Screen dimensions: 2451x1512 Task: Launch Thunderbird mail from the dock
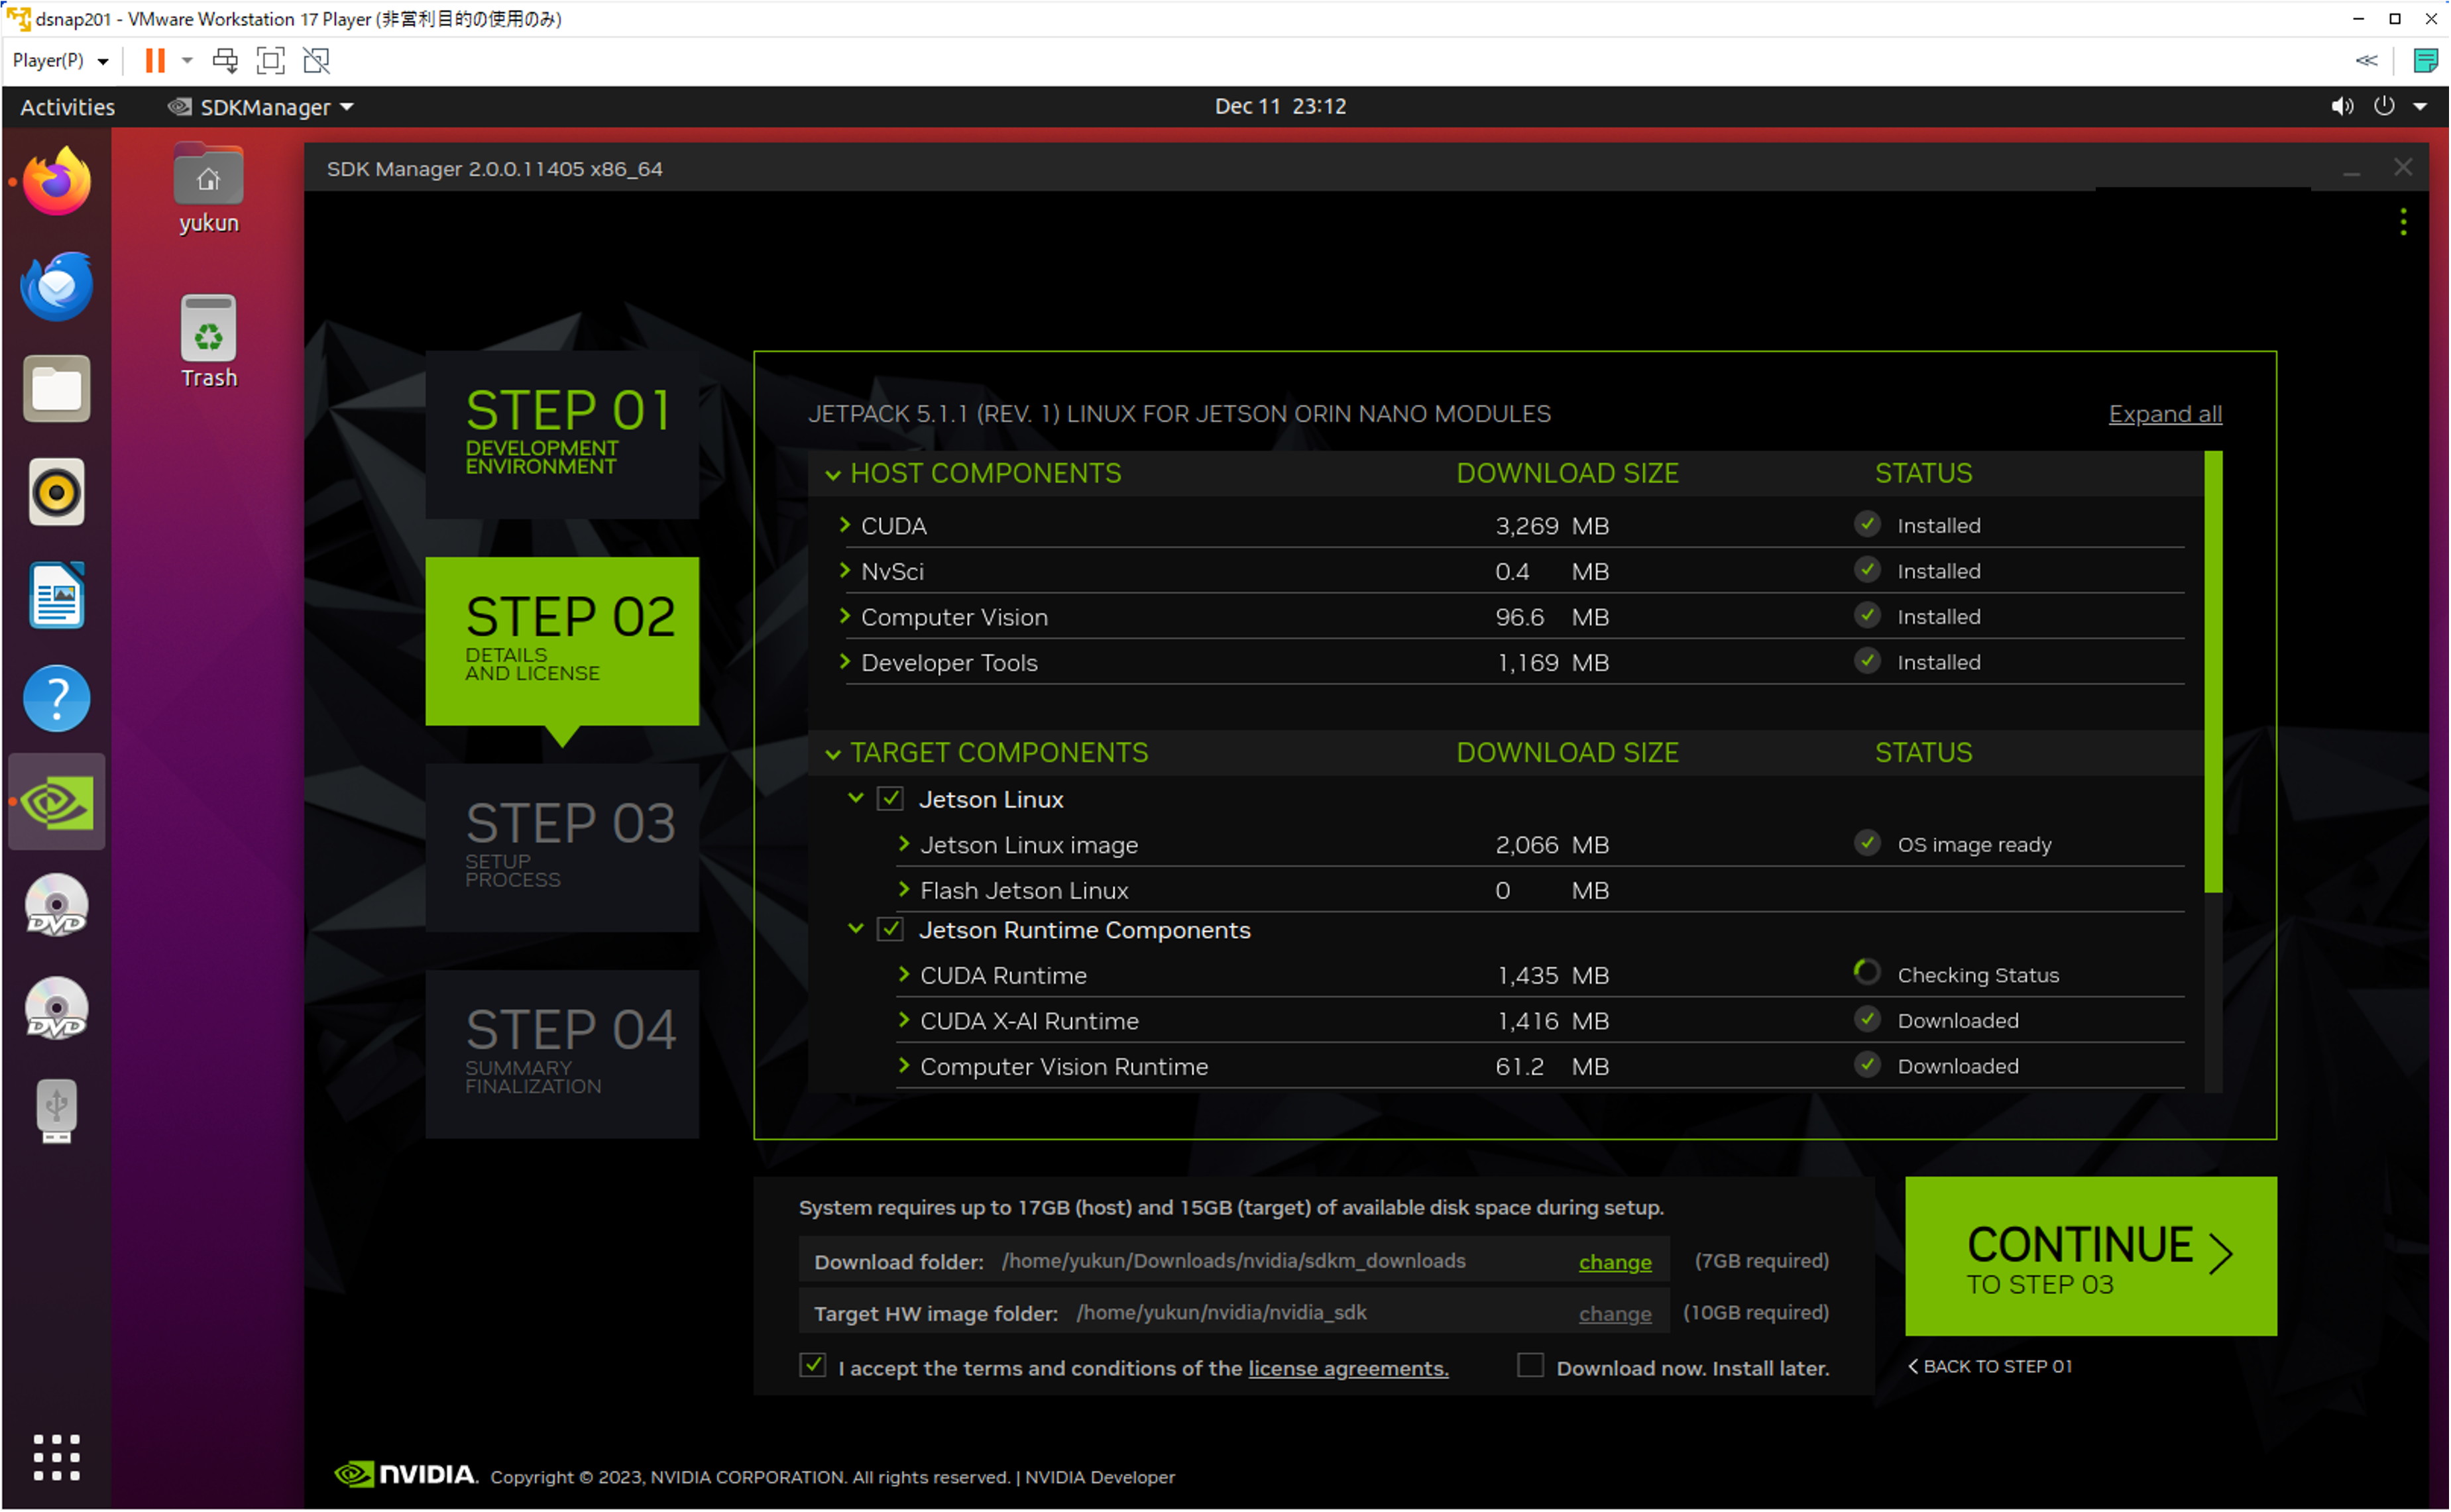57,286
